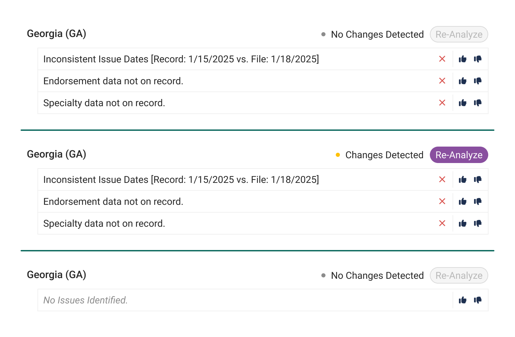This screenshot has width=515, height=337.
Task: Thumbs down the No Issues Identified row
Action: click(x=478, y=300)
